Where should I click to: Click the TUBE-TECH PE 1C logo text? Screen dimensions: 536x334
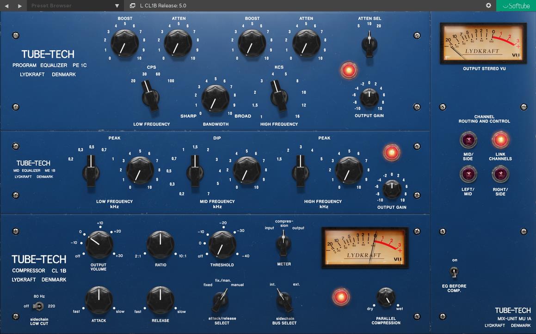coord(48,54)
